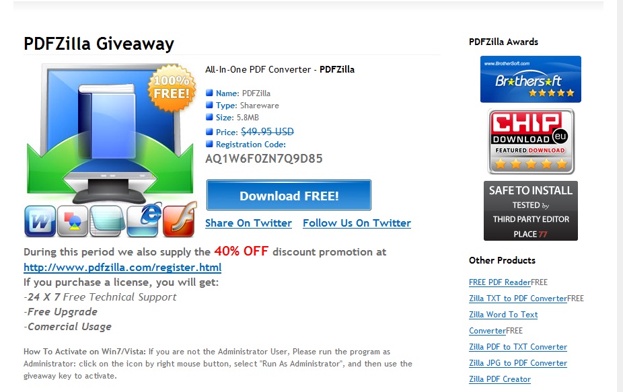Open the Zilla PDF Creator link
623x392 pixels.
[499, 379]
